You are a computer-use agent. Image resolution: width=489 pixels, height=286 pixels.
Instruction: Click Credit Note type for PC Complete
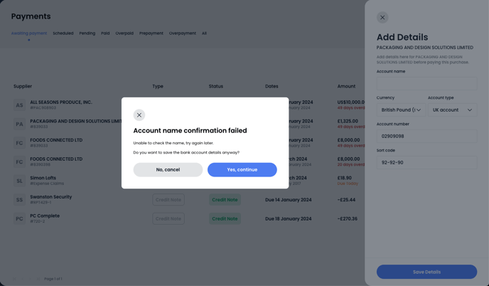click(x=168, y=218)
